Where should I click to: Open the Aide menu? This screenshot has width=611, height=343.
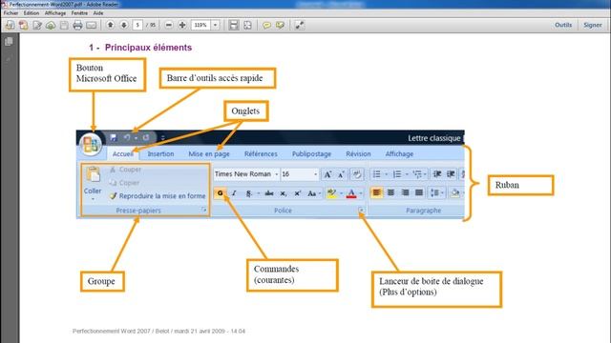98,12
